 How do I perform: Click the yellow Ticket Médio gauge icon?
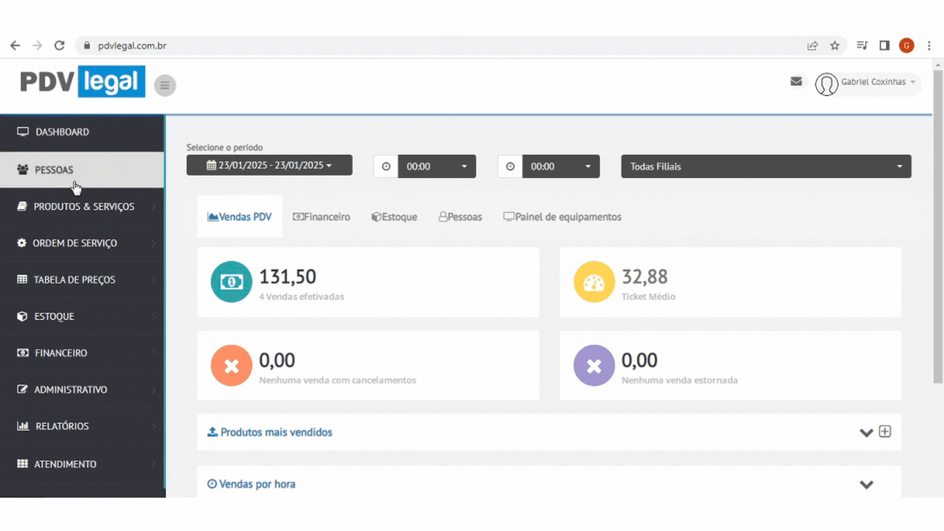[594, 282]
